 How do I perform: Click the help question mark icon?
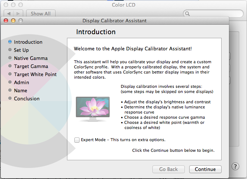click(236, 167)
